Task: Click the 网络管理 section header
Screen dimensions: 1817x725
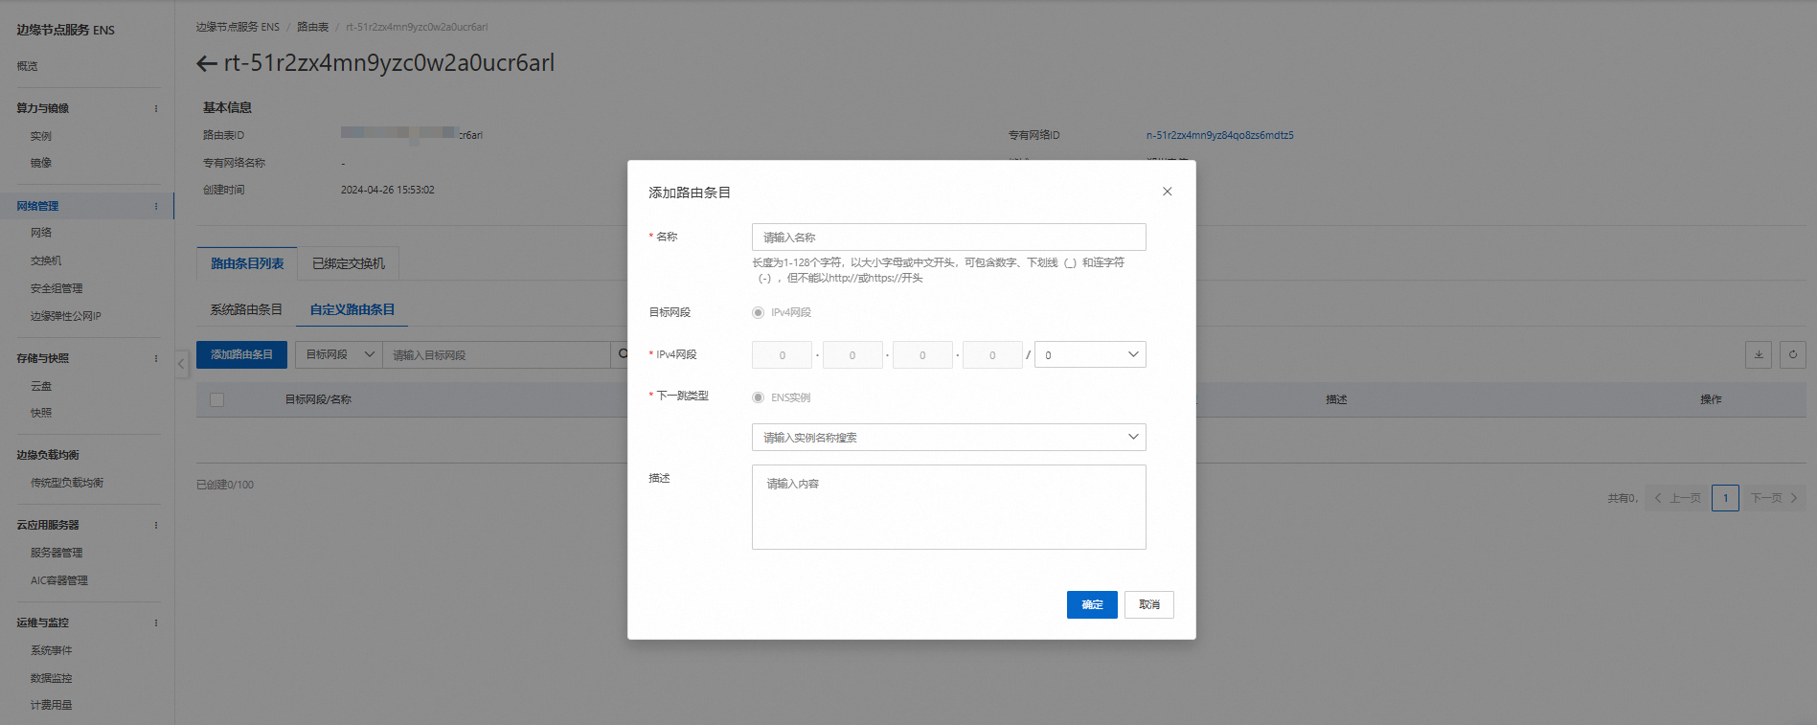Action: tap(38, 206)
